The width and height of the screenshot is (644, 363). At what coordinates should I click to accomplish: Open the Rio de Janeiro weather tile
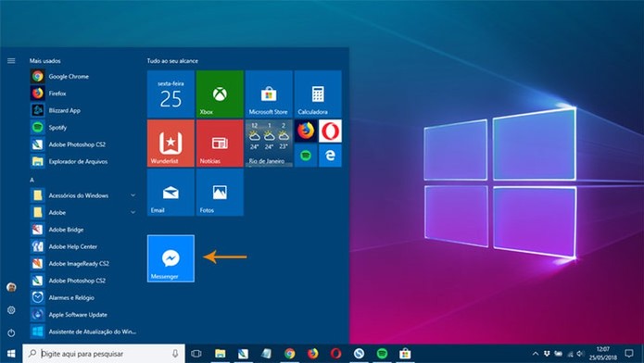coord(269,144)
